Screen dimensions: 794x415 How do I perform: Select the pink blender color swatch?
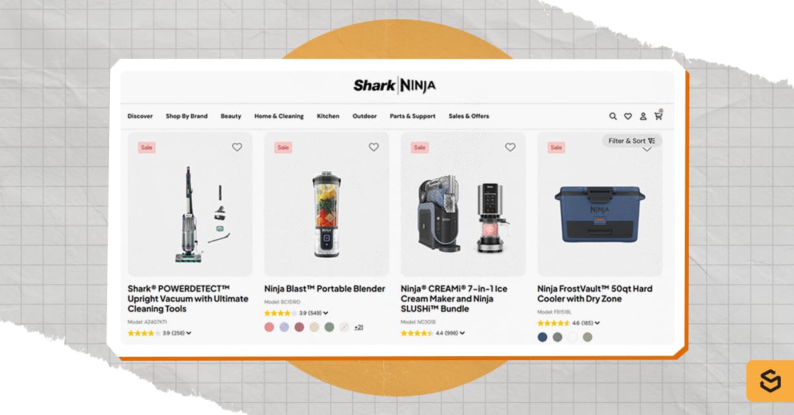pos(269,327)
